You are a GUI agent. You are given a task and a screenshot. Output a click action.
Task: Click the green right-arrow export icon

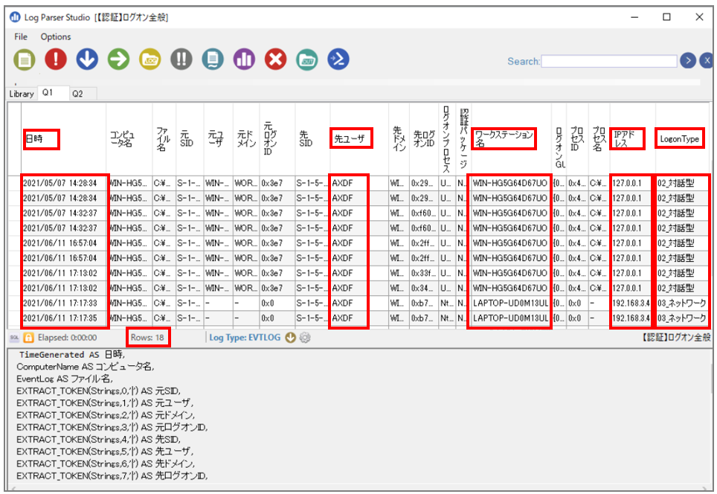[118, 60]
